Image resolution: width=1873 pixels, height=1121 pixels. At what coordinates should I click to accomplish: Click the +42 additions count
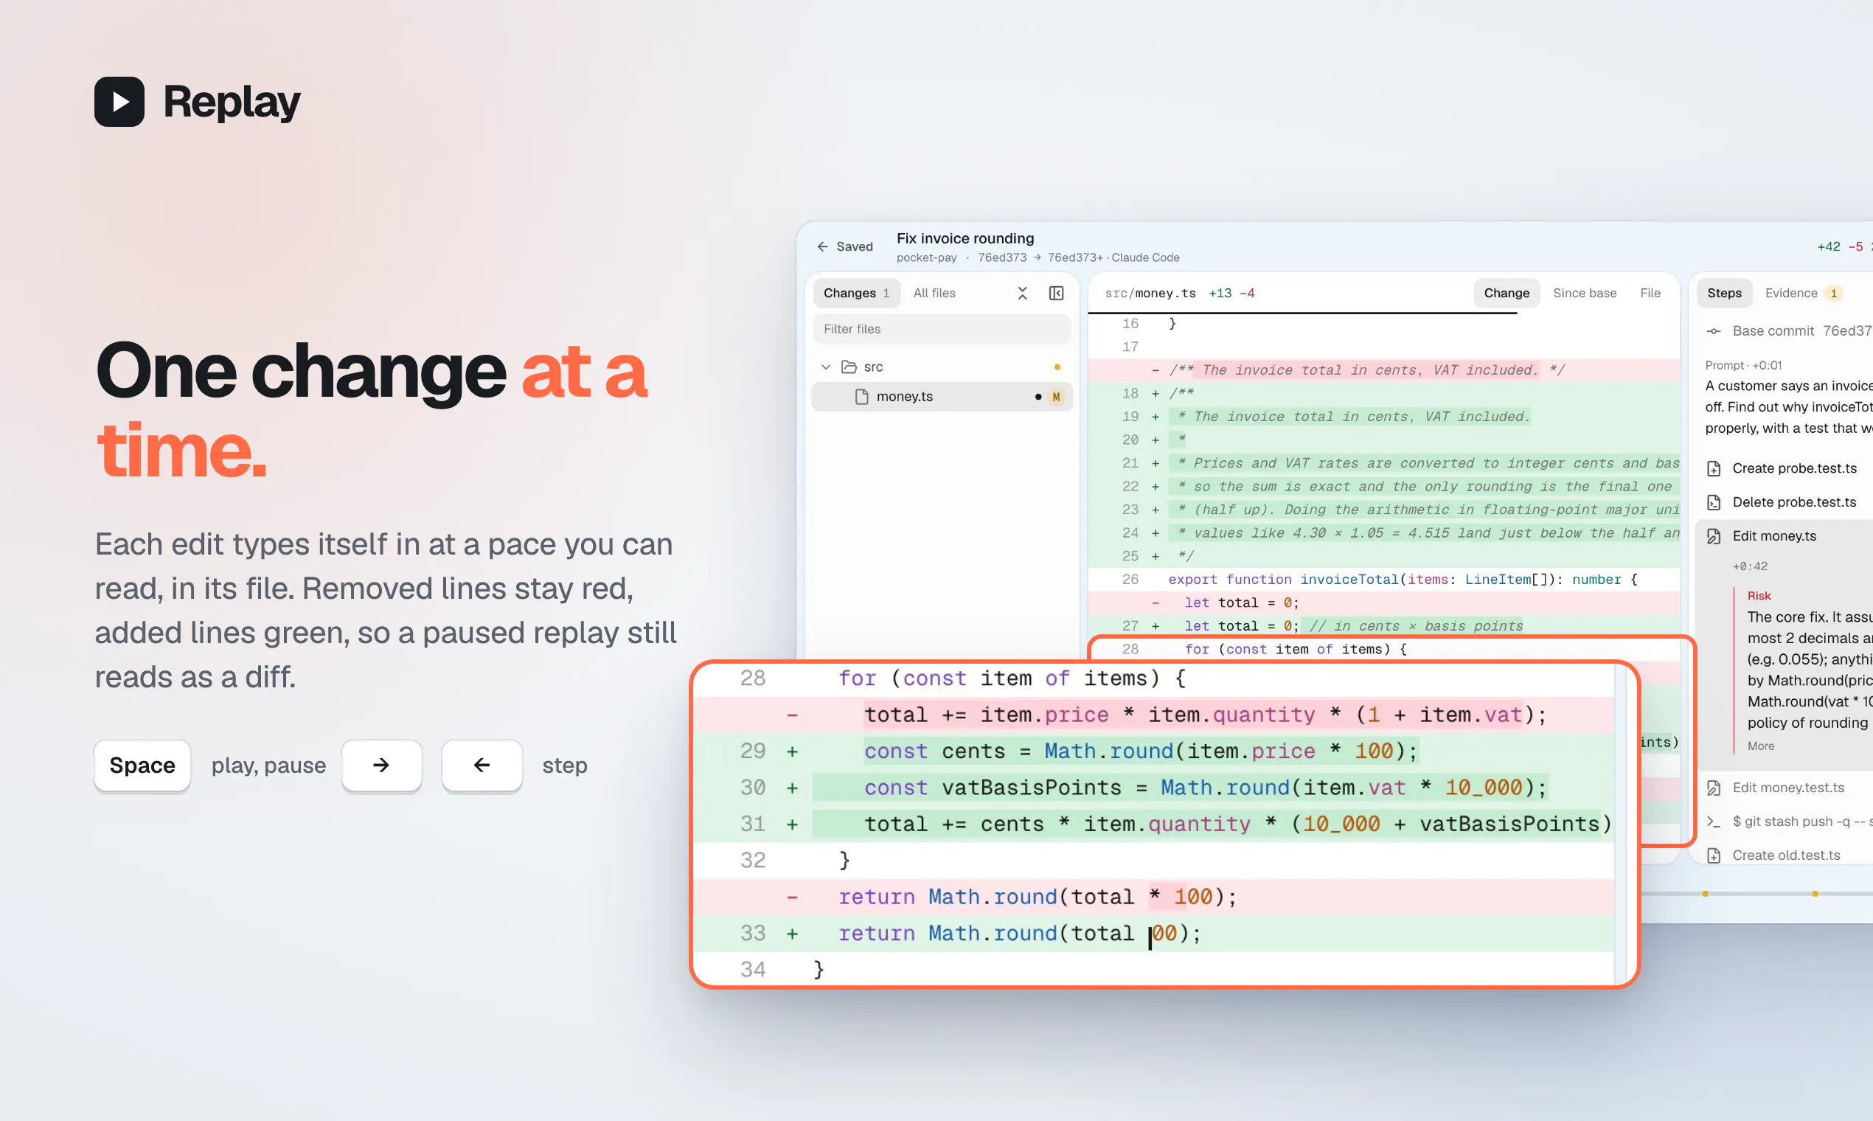1829,246
